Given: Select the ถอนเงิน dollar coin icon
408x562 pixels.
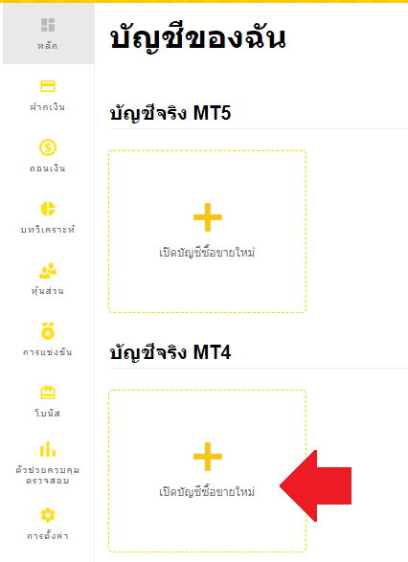Looking at the screenshot, I should [x=48, y=147].
